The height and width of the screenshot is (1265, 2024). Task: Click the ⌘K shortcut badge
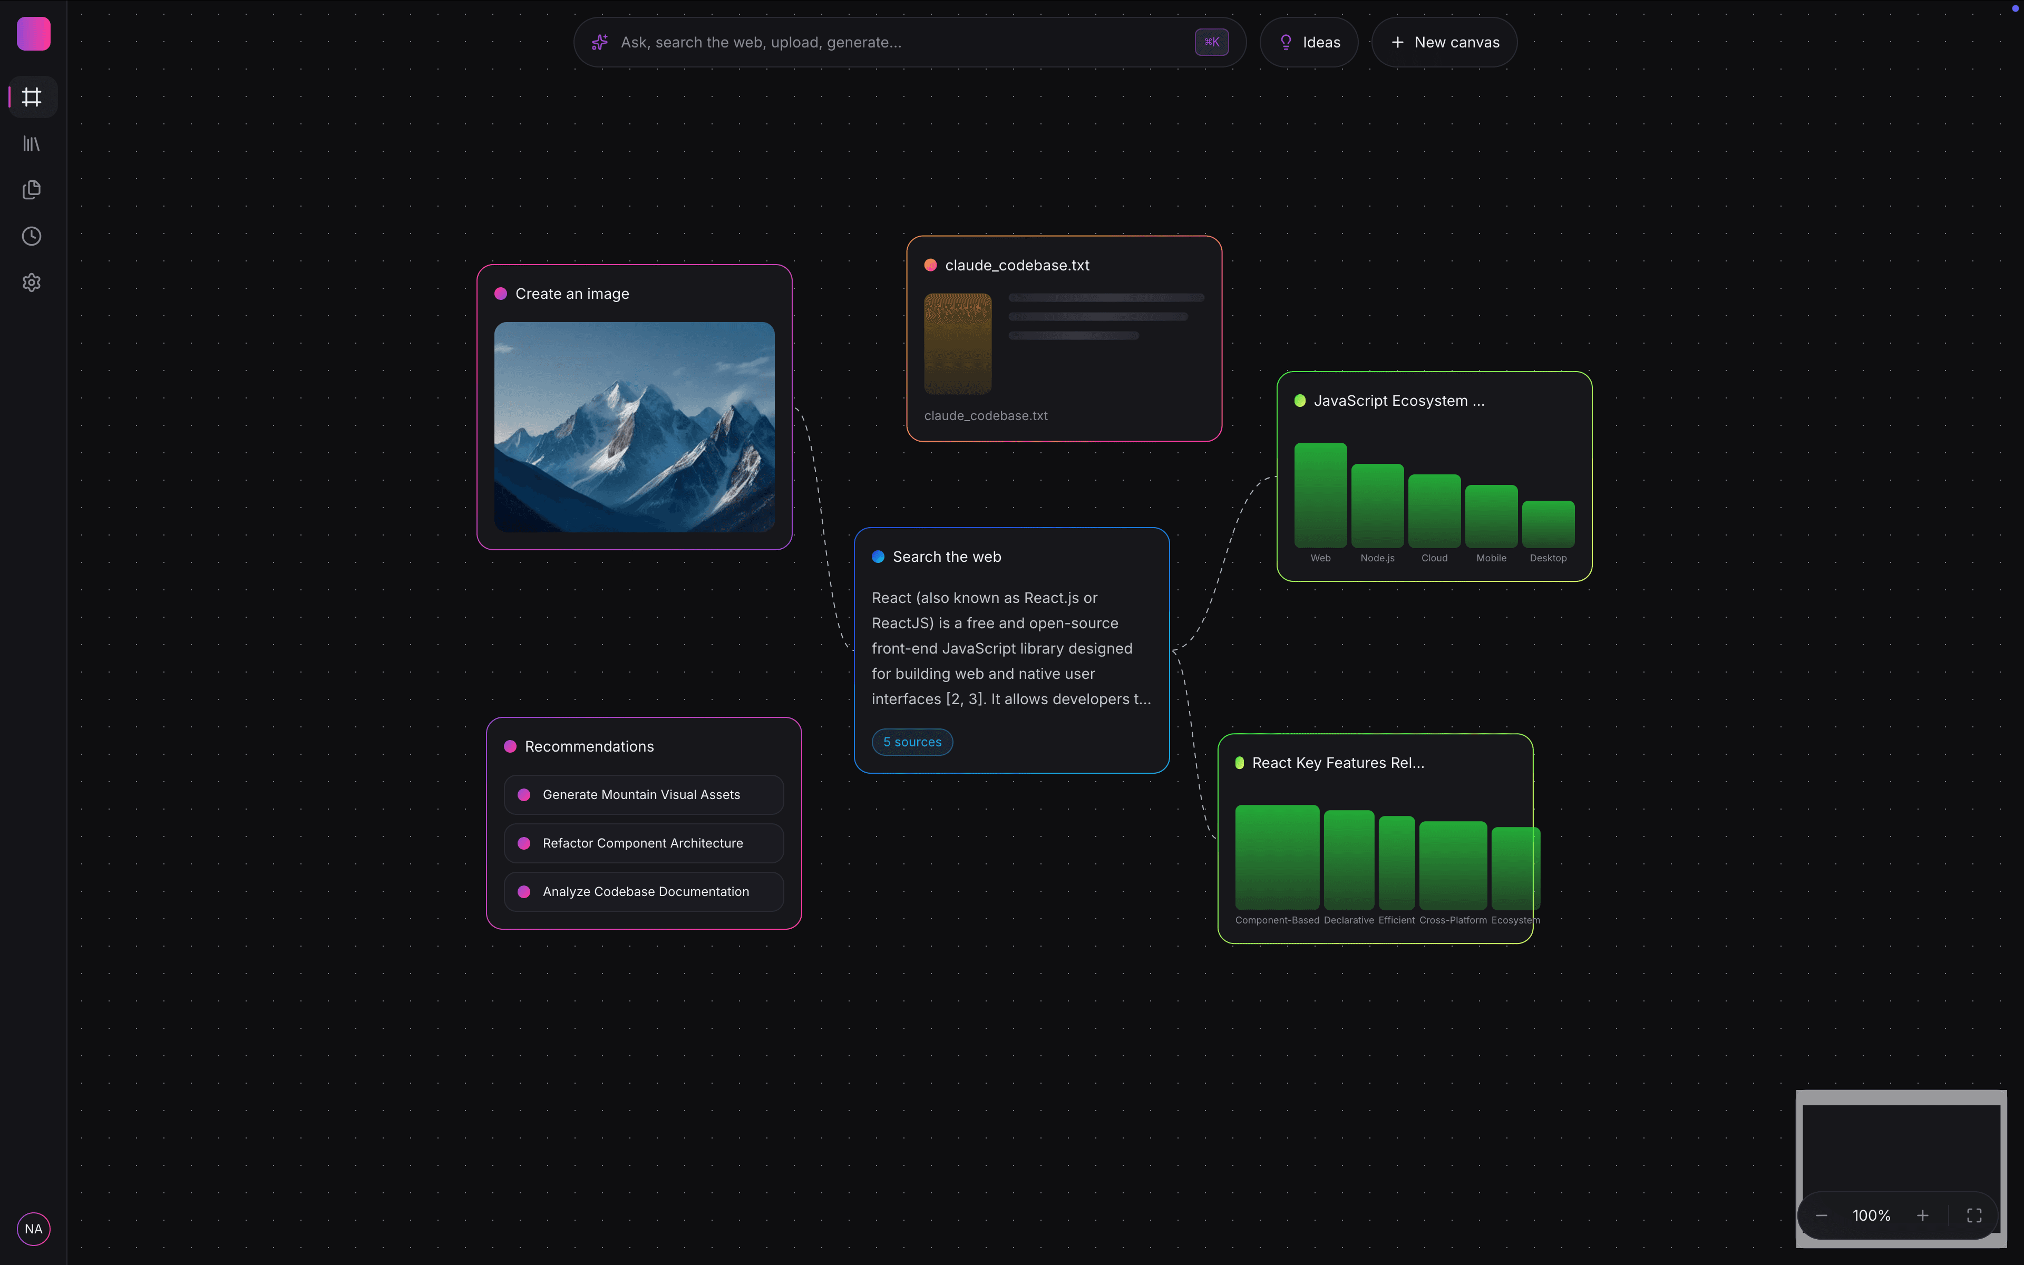[1212, 42]
